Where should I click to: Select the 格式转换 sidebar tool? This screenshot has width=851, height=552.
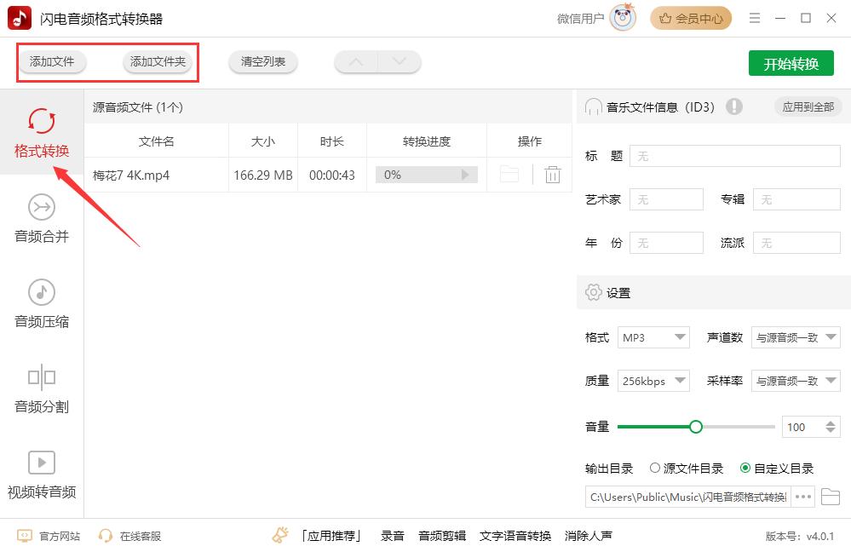[x=40, y=132]
